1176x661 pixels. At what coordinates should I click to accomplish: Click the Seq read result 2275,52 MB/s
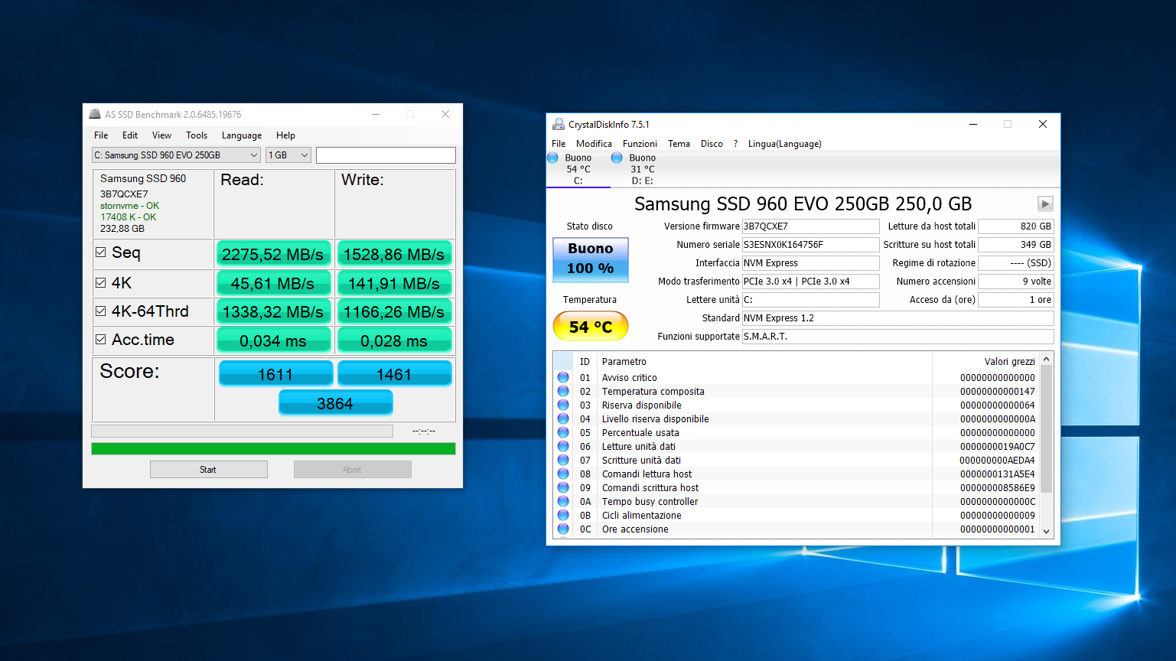(x=273, y=254)
